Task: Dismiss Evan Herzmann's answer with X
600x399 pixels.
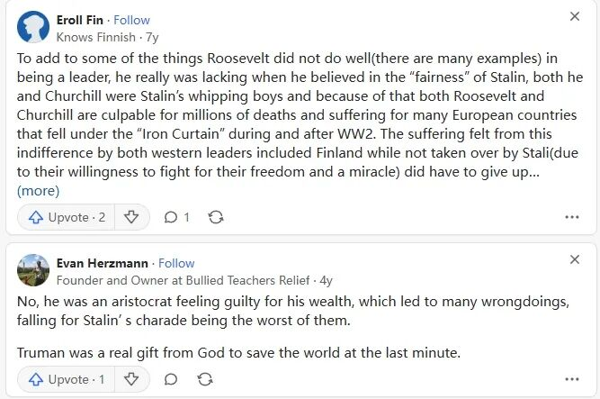Action: (x=575, y=259)
